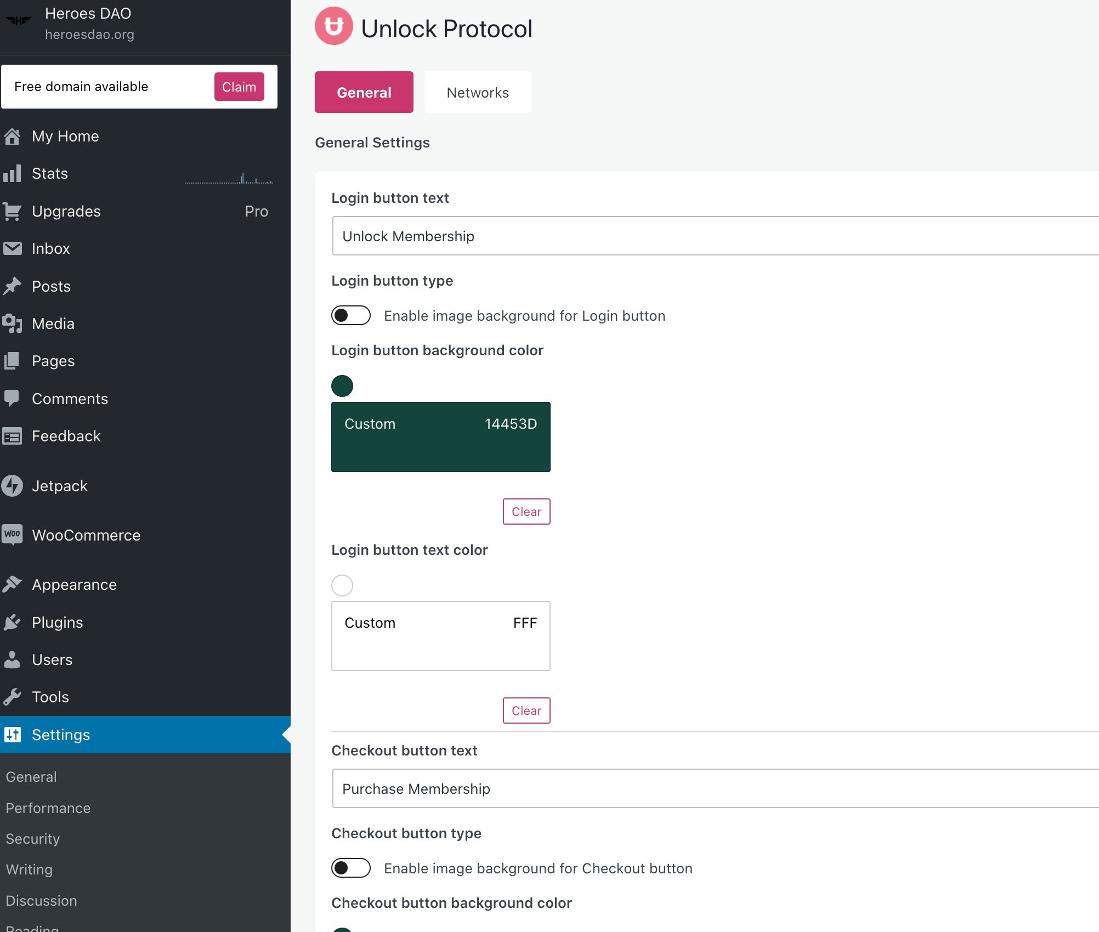
Task: Open the Users menu item
Action: coord(145,660)
